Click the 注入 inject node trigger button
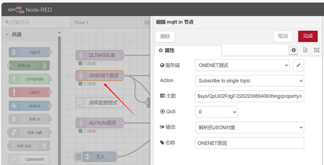 click(x=78, y=157)
